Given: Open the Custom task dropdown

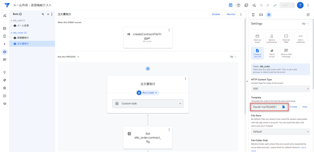Looking at the screenshot, I should [x=148, y=104].
